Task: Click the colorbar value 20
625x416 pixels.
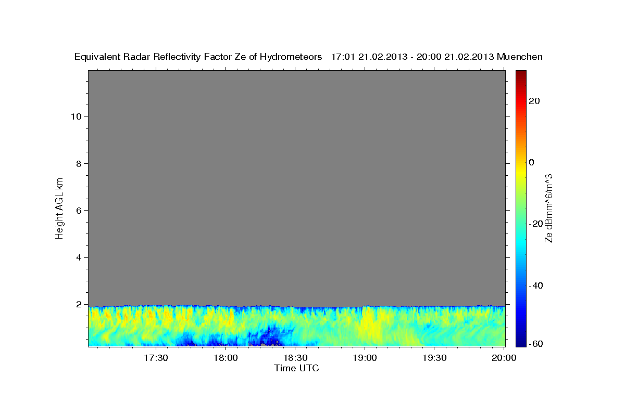Action: click(x=533, y=101)
